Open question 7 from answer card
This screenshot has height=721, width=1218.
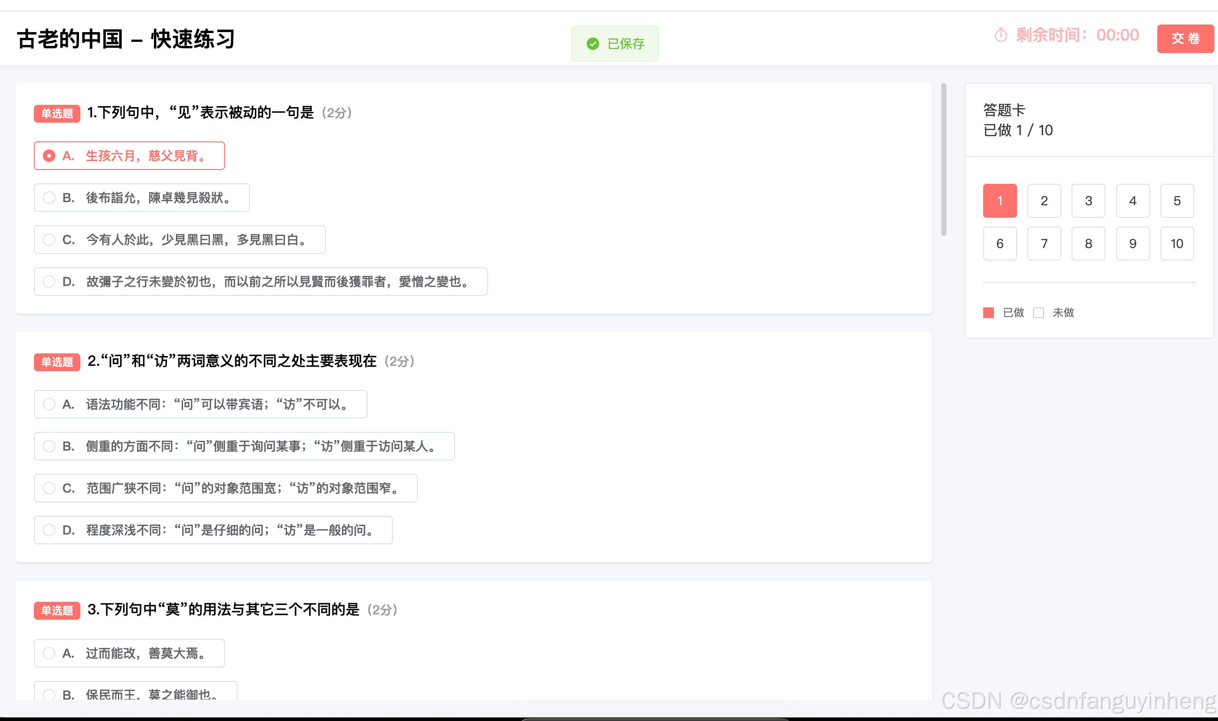(1043, 244)
